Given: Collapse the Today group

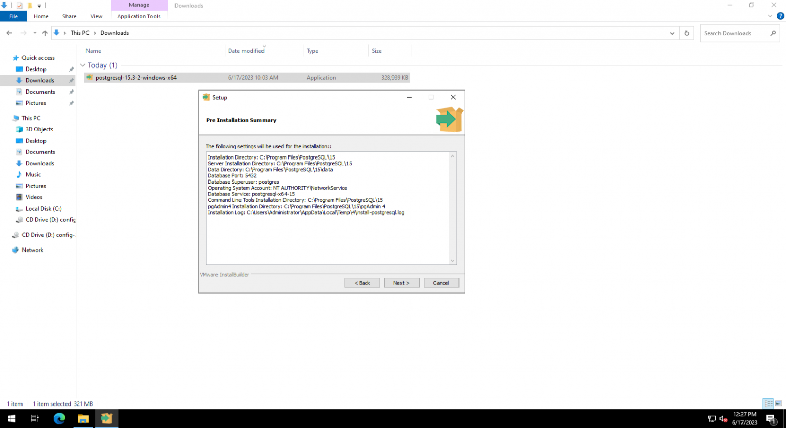Looking at the screenshot, I should (x=83, y=65).
